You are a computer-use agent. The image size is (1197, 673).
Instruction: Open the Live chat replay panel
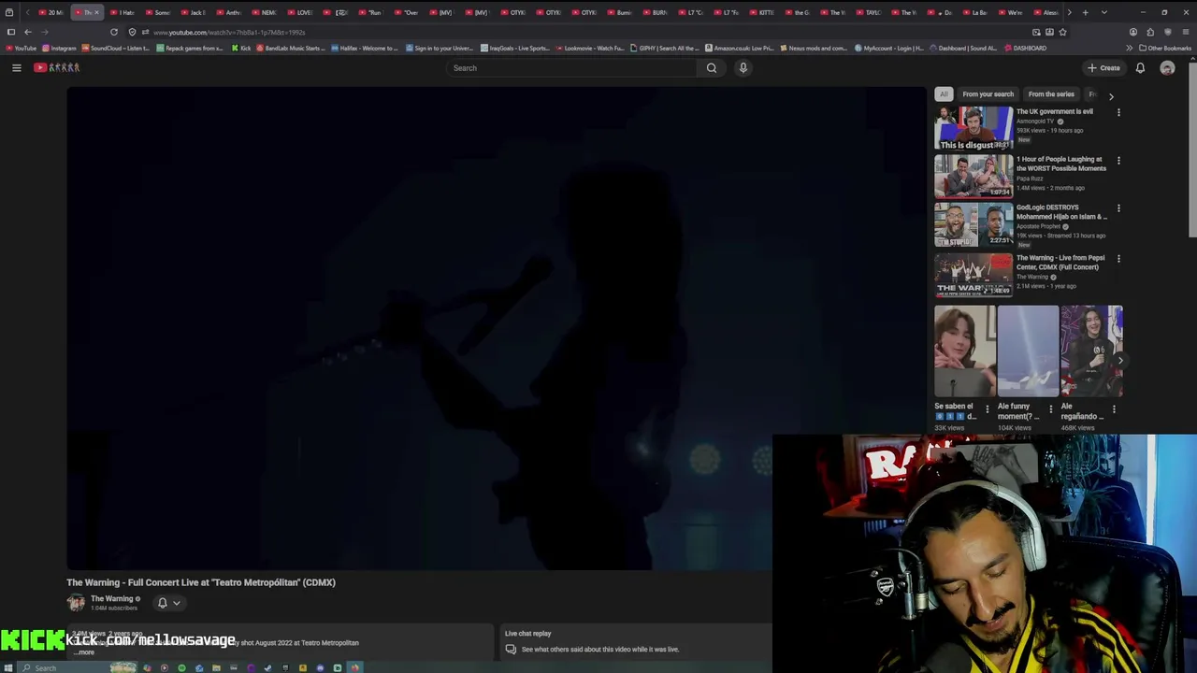coord(638,641)
